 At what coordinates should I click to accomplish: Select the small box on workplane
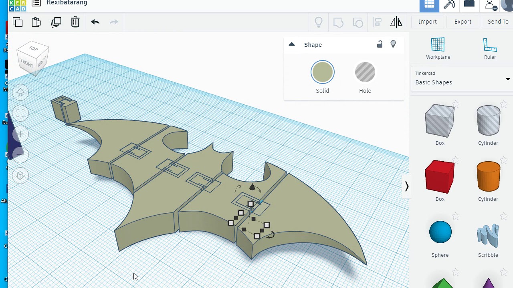point(66,109)
